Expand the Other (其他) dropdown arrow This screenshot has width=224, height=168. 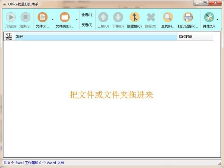click(x=217, y=20)
